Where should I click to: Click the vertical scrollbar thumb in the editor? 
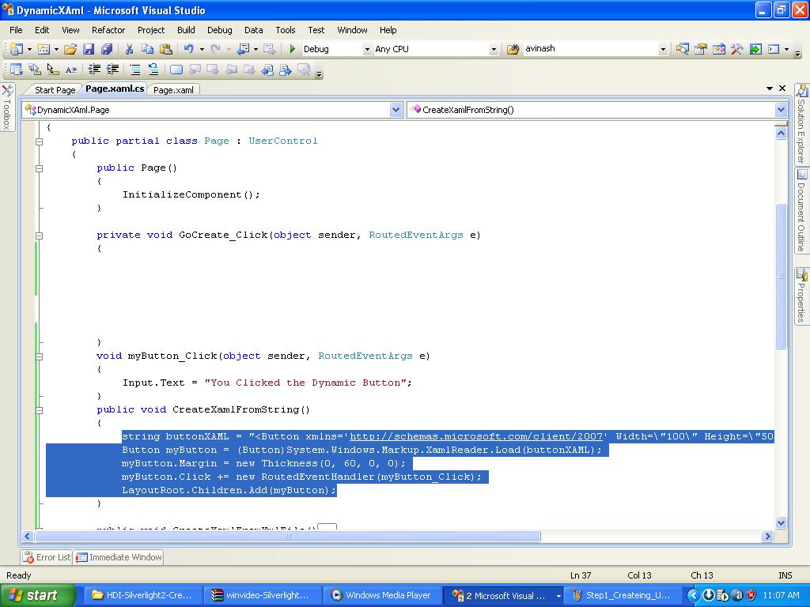click(781, 276)
